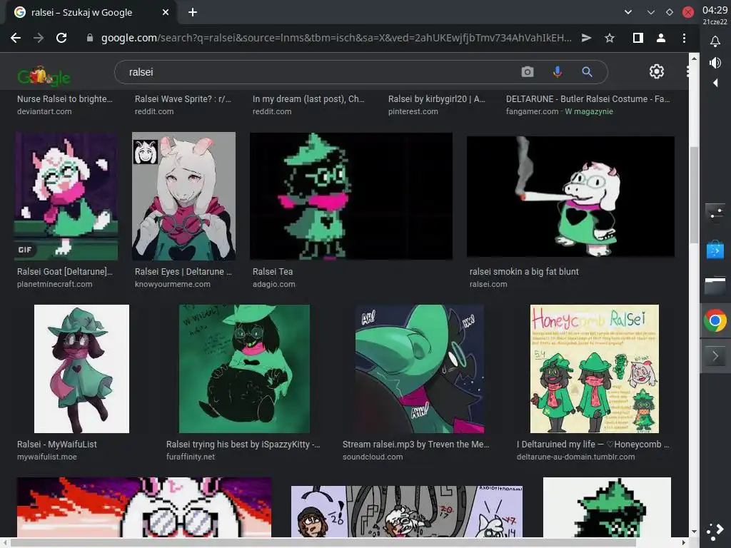Open the comic panel image at bottom
The image size is (731, 548).
[x=406, y=511]
